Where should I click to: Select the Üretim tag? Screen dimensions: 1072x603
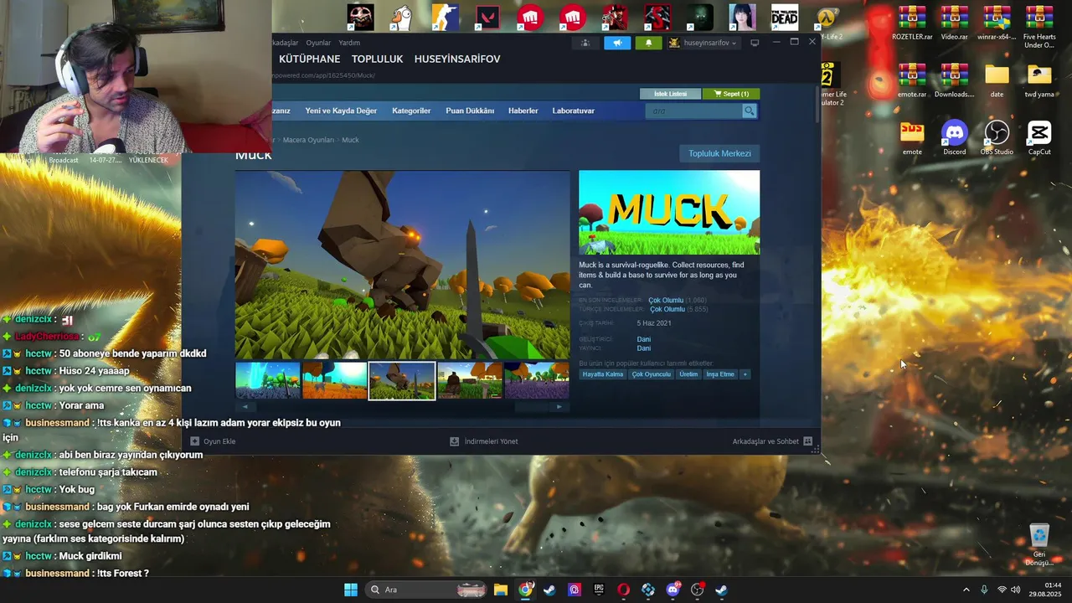(688, 374)
